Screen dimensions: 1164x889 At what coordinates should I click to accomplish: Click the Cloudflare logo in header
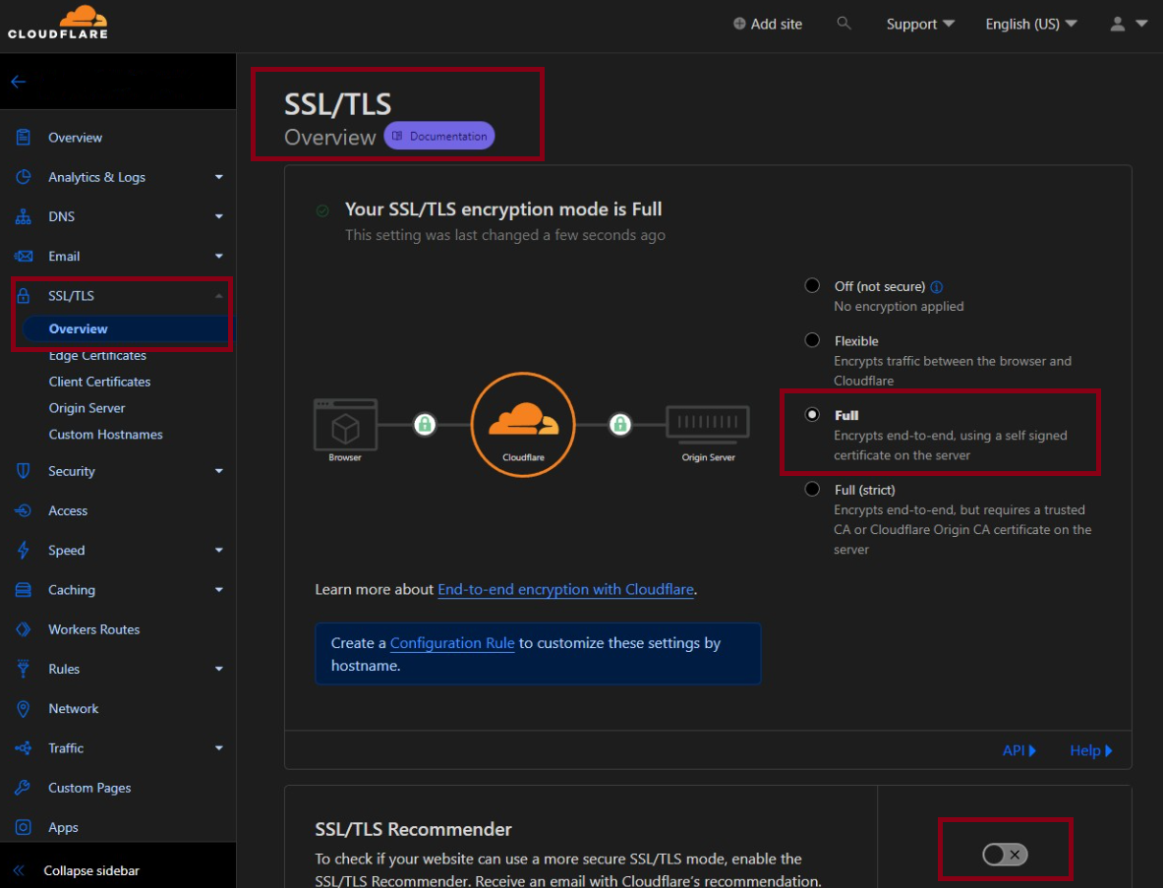pos(57,23)
